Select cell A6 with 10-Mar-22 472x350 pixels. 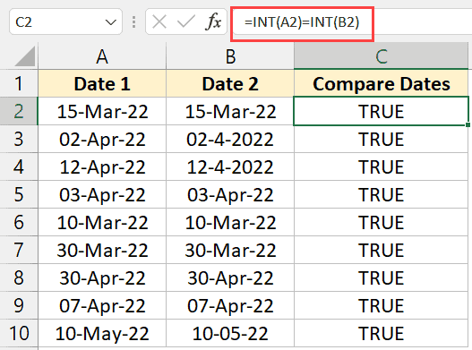[x=102, y=222]
